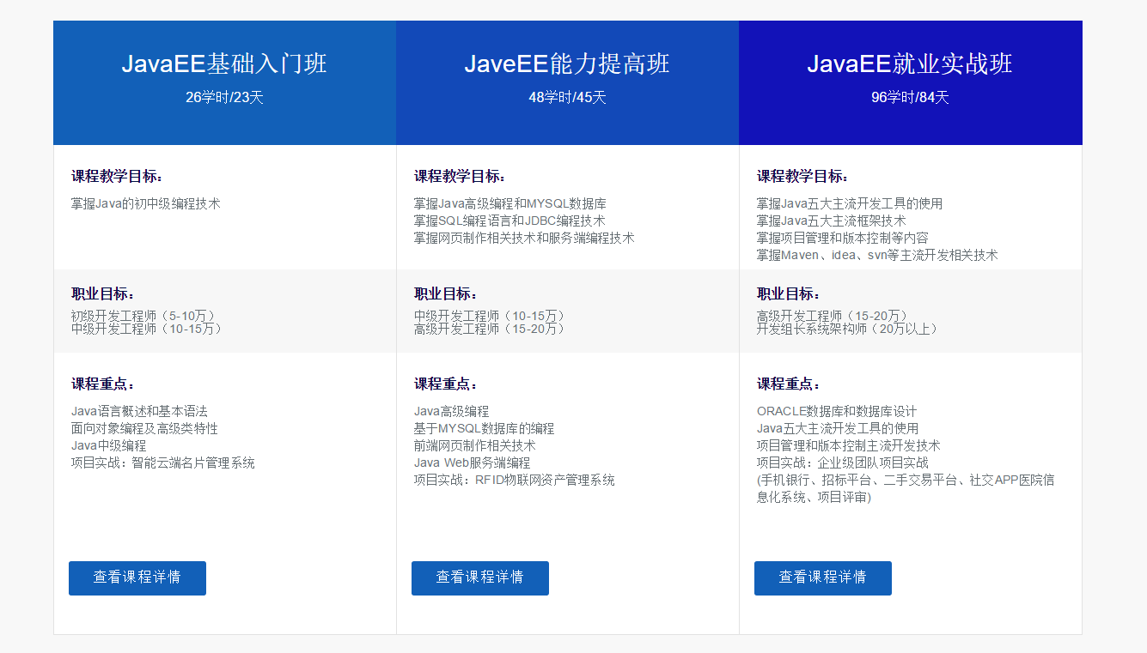Open course details for JaveEE能力提高班
This screenshot has height=653, width=1147.
click(x=480, y=577)
